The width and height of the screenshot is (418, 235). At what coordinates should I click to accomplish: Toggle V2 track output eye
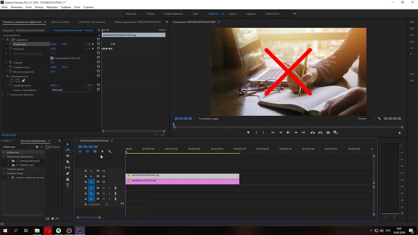[104, 176]
